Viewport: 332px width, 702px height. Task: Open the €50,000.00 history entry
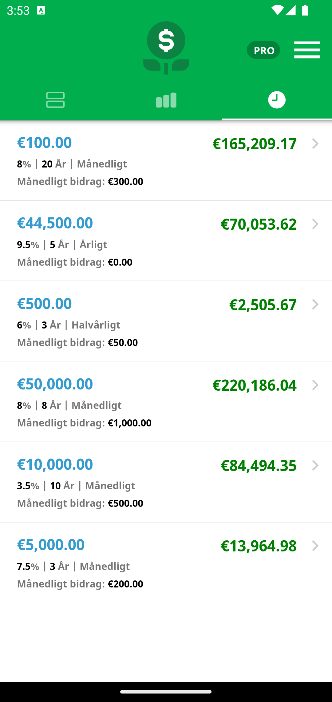coord(166,402)
